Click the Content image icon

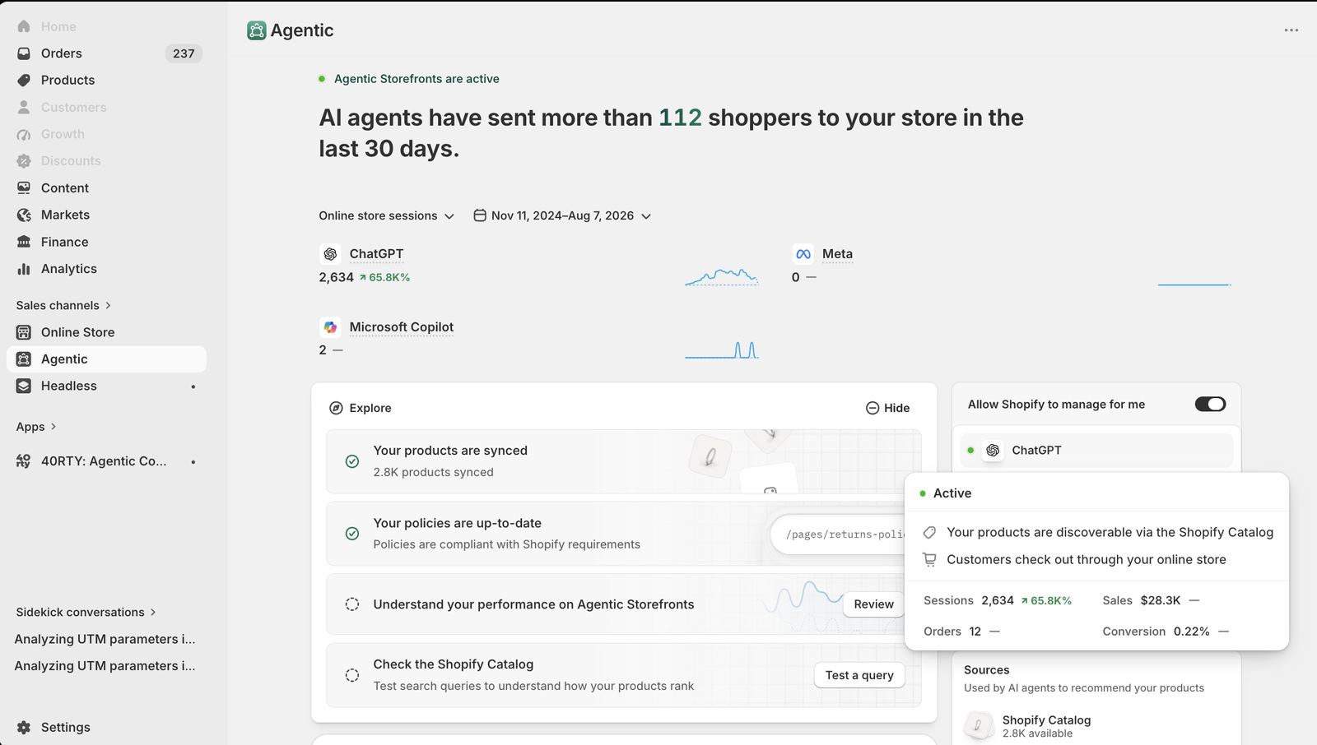coord(24,187)
